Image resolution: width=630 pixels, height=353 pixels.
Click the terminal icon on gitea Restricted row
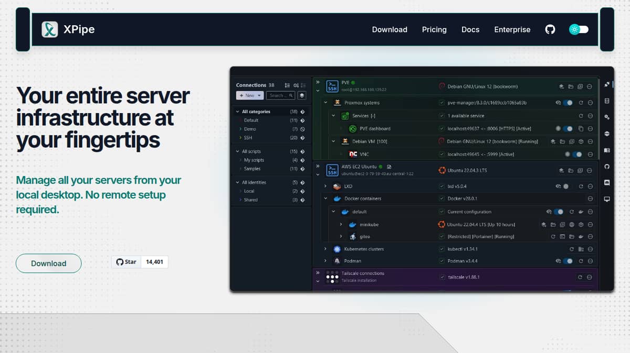tap(562, 237)
